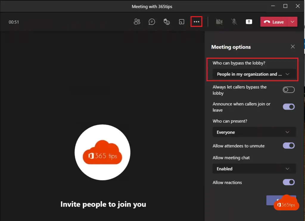Close the Meeting options panel
The image size is (305, 221).
point(292,46)
